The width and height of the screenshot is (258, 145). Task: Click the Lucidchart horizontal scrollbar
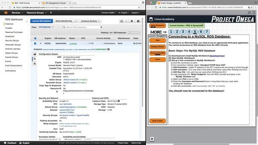pos(201,144)
